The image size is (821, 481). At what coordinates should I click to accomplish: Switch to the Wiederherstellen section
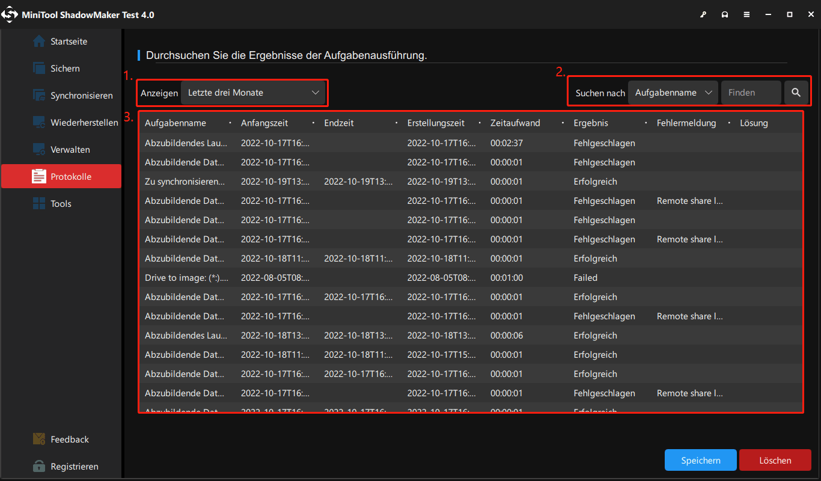point(61,123)
